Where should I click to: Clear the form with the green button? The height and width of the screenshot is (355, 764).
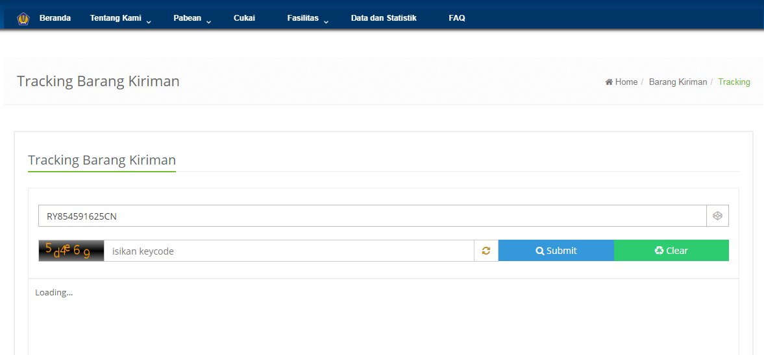click(671, 251)
